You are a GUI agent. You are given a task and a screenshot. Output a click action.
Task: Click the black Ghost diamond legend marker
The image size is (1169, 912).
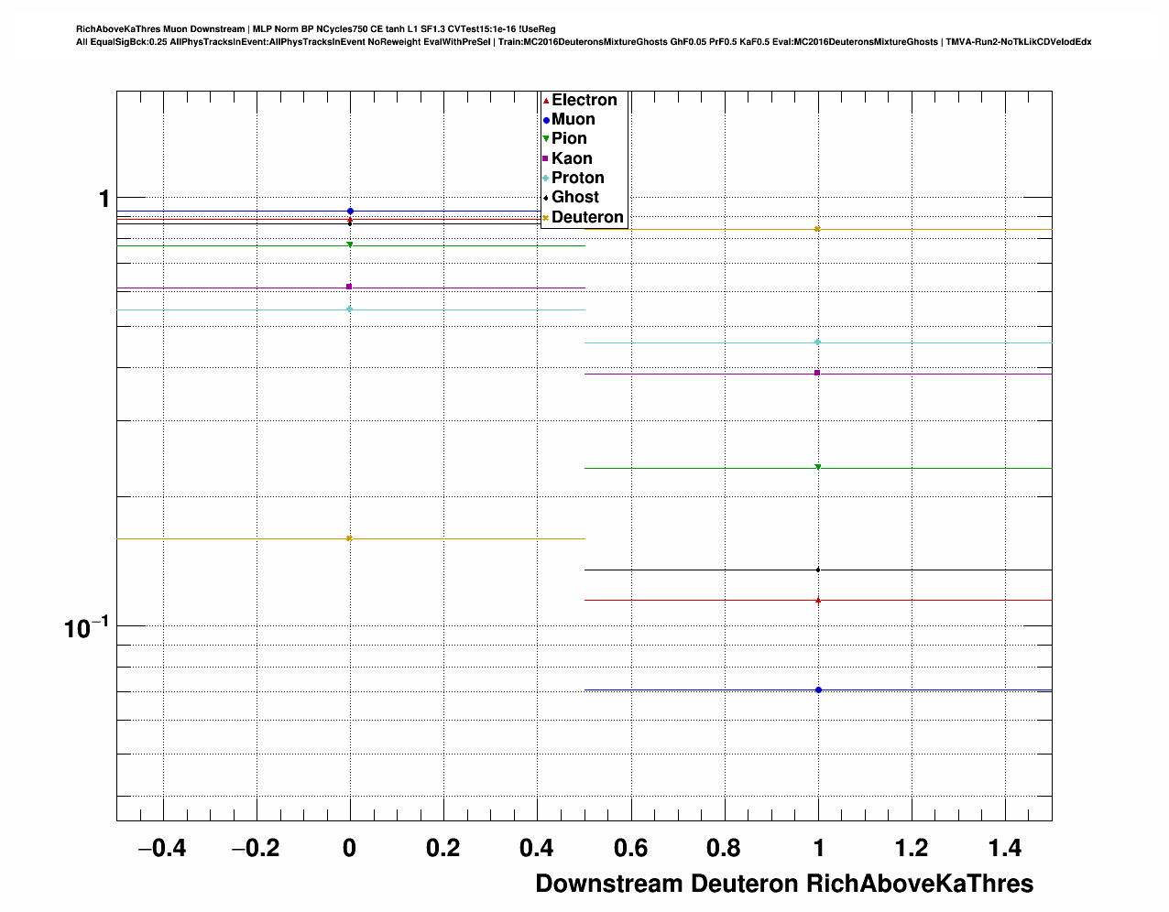click(x=546, y=198)
